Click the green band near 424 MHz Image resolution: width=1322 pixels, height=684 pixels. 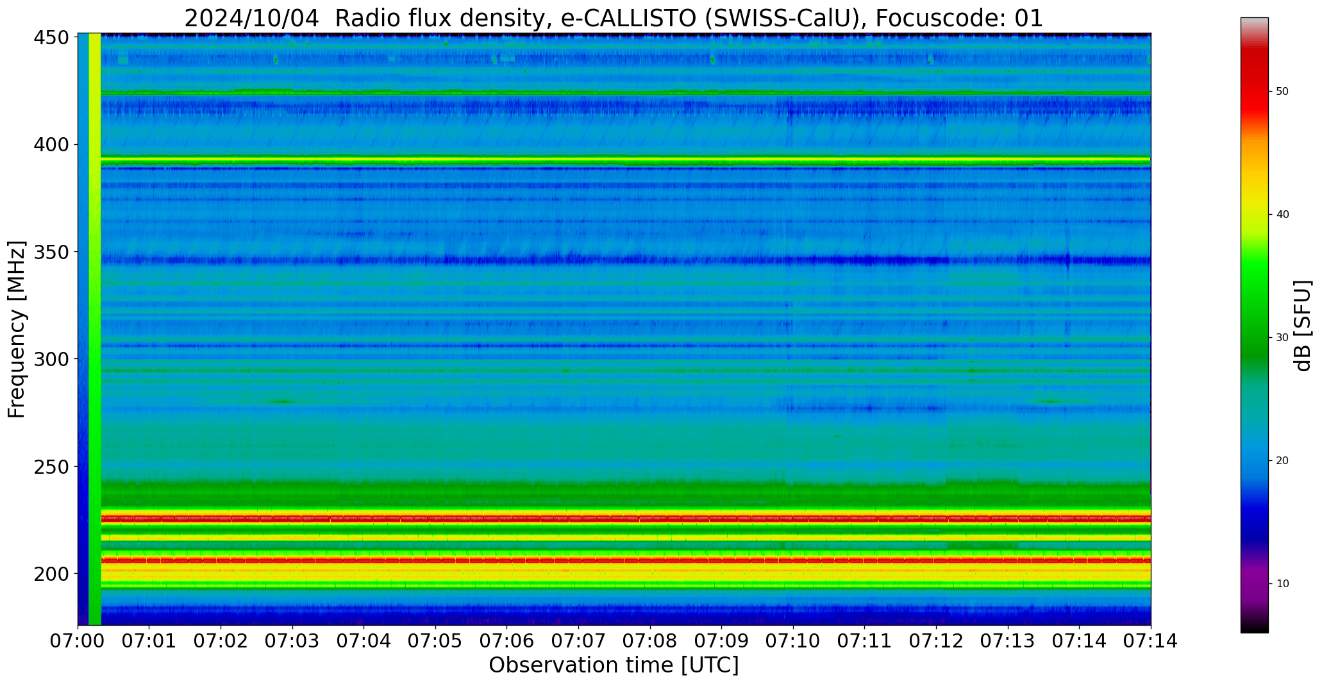[626, 92]
